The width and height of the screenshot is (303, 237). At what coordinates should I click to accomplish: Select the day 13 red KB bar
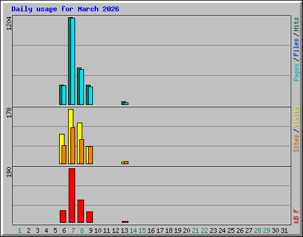pyautogui.click(x=125, y=222)
